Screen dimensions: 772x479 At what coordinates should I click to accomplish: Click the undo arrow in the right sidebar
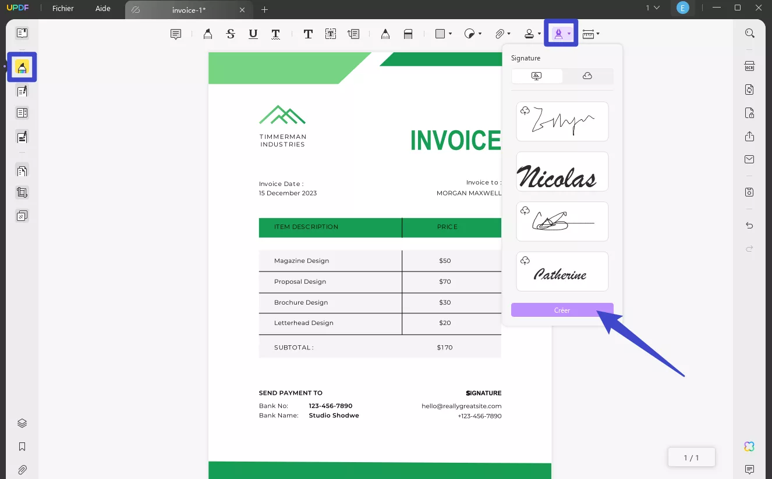pyautogui.click(x=749, y=225)
